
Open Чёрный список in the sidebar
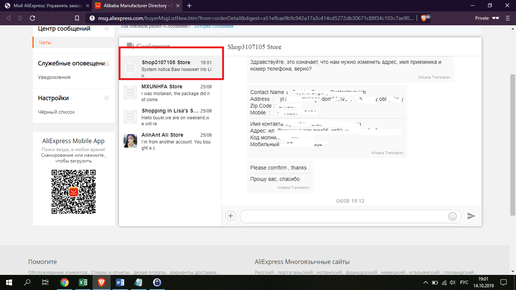click(x=56, y=112)
